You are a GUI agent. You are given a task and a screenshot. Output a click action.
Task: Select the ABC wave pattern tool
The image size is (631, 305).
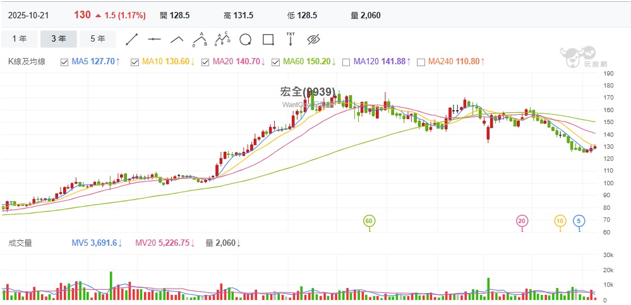click(200, 39)
